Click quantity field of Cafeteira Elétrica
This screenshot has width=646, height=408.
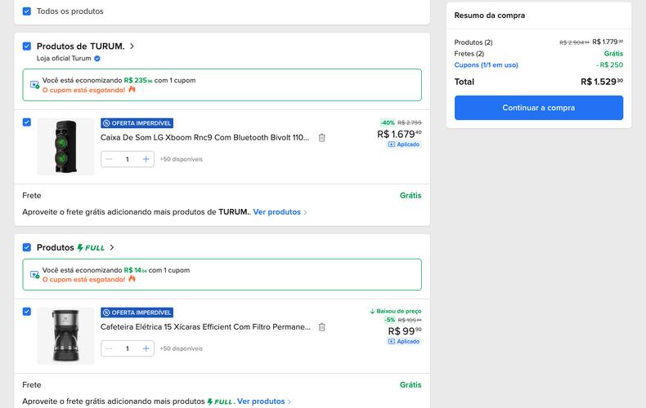128,348
